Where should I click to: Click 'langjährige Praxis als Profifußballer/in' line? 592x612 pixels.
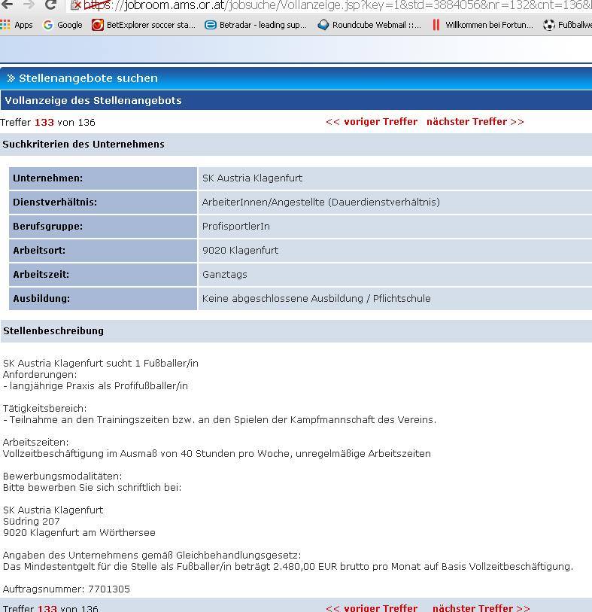[96, 386]
